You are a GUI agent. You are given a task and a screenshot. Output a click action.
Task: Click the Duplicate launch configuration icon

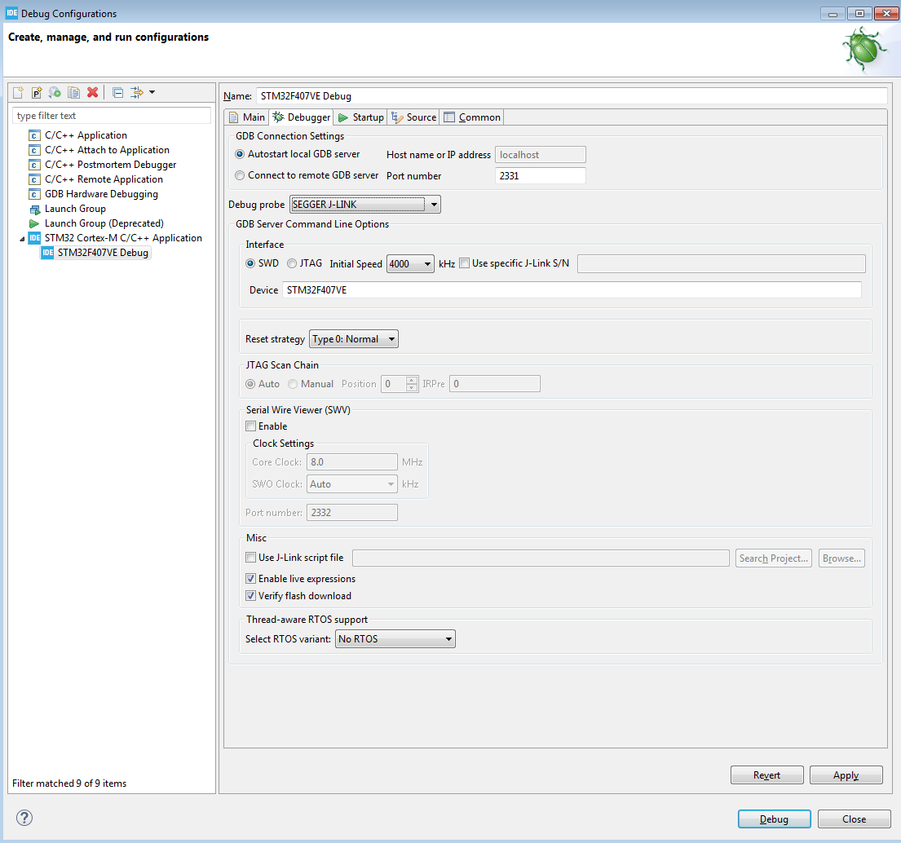pos(74,93)
